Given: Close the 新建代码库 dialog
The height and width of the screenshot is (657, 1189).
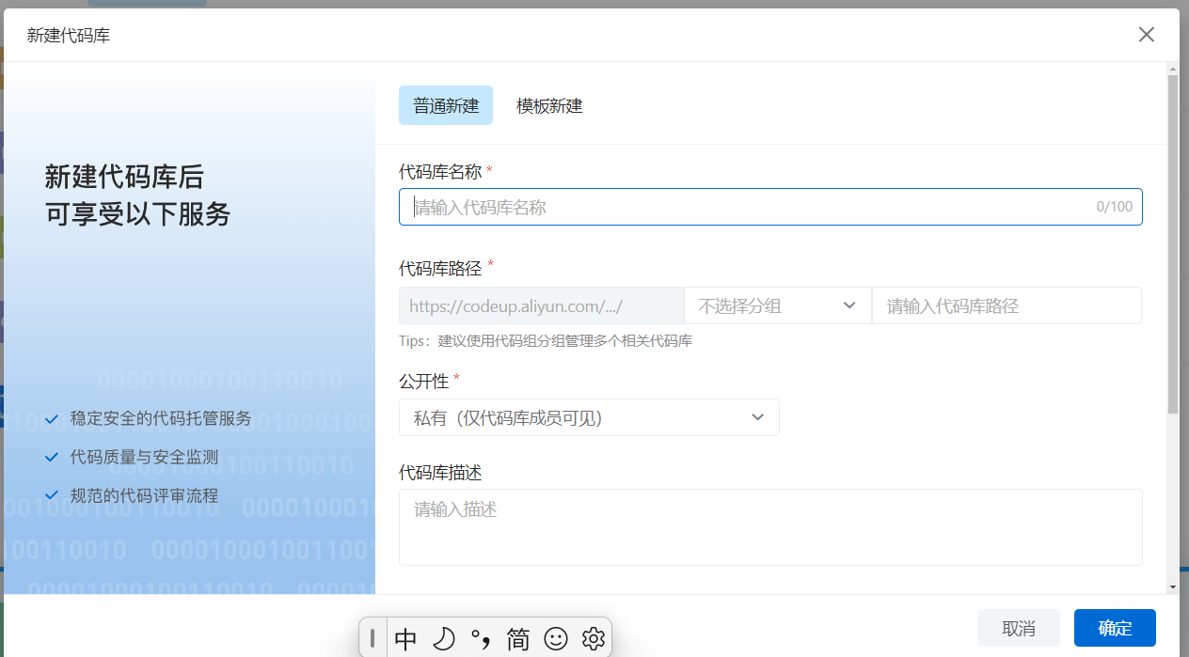Looking at the screenshot, I should [1146, 34].
